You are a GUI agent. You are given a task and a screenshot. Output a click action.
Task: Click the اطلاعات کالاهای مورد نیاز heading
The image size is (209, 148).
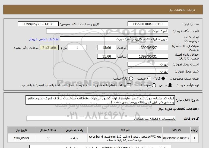coord(179,109)
